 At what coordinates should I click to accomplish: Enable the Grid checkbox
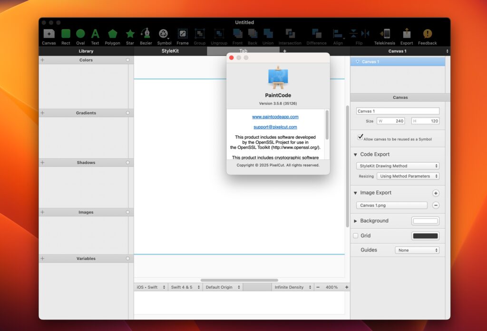pyautogui.click(x=354, y=235)
